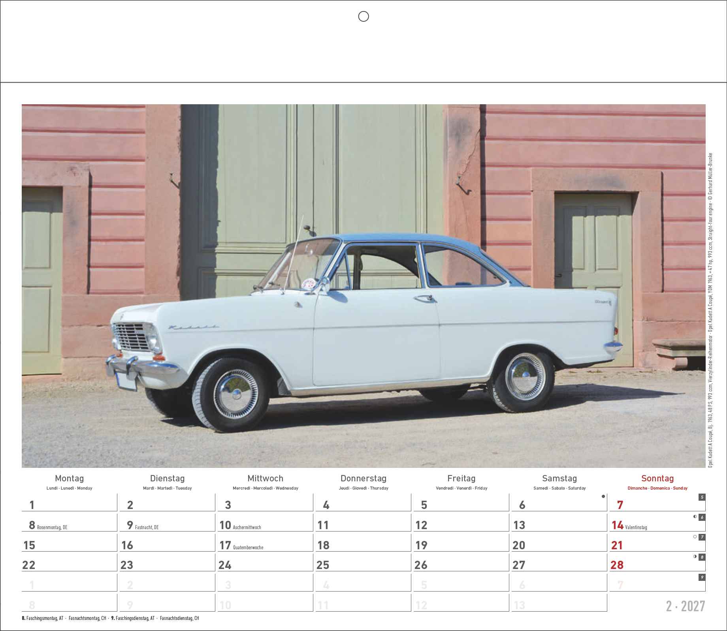Click the hanging hole circle at the top
This screenshot has width=727, height=631.
pyautogui.click(x=363, y=16)
